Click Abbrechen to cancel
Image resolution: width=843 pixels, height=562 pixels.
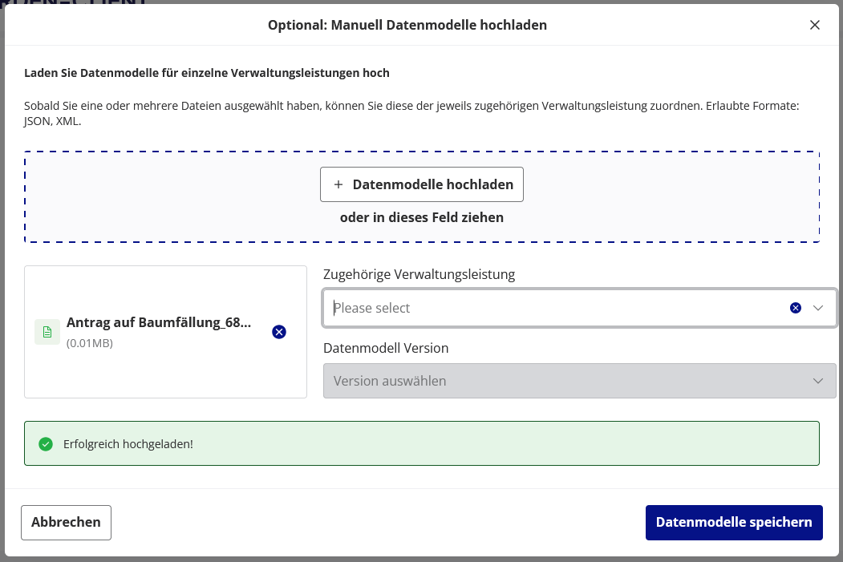[x=66, y=523]
